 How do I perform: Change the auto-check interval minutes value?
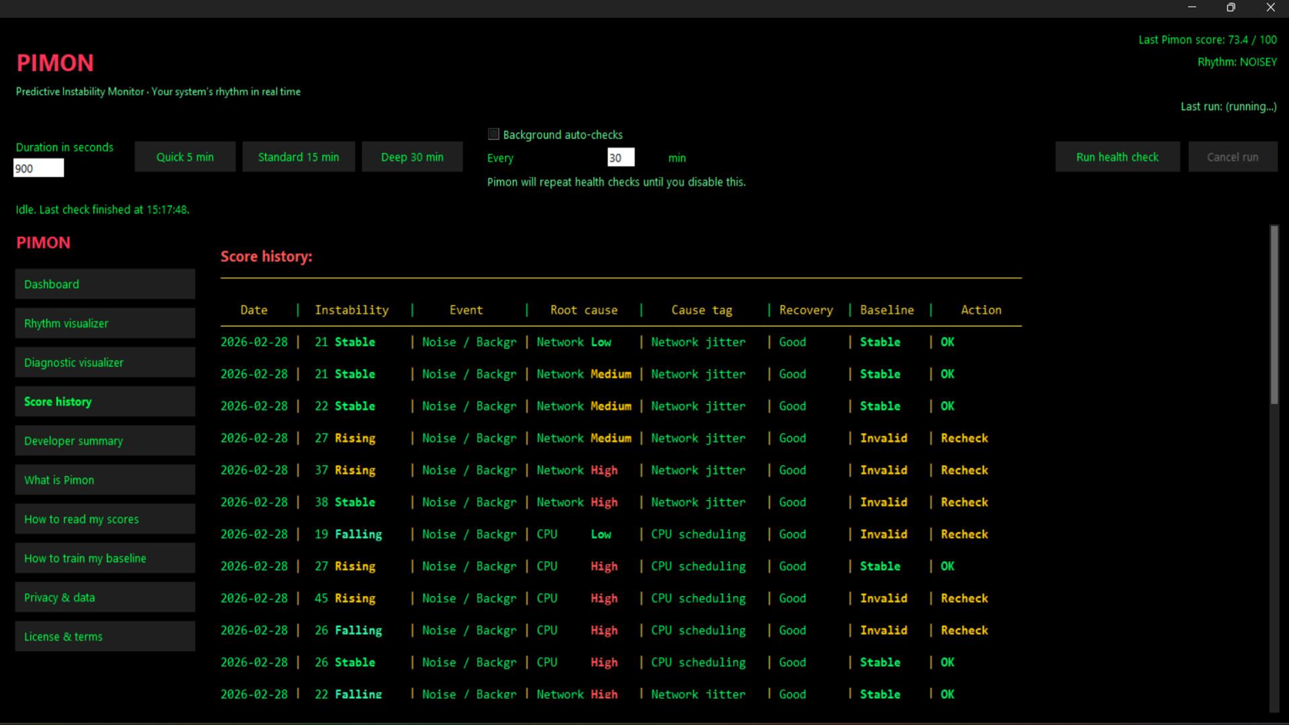pos(620,157)
